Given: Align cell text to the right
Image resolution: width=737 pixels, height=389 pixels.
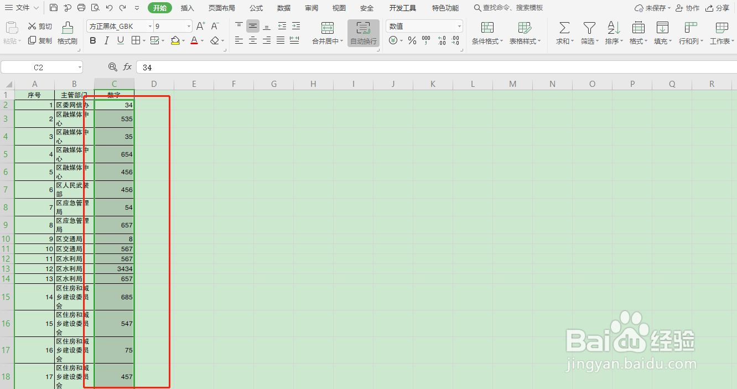Looking at the screenshot, I should (x=267, y=41).
